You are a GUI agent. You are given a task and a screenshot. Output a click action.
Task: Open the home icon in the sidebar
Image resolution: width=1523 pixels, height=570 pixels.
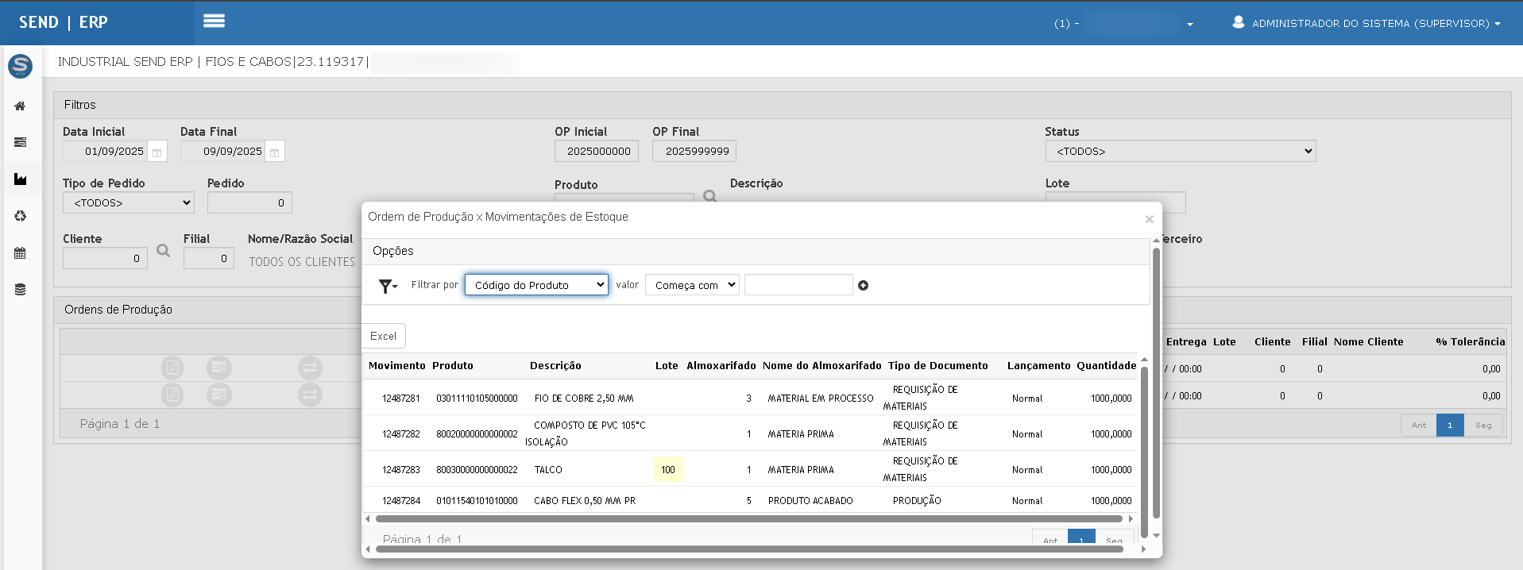click(x=20, y=106)
